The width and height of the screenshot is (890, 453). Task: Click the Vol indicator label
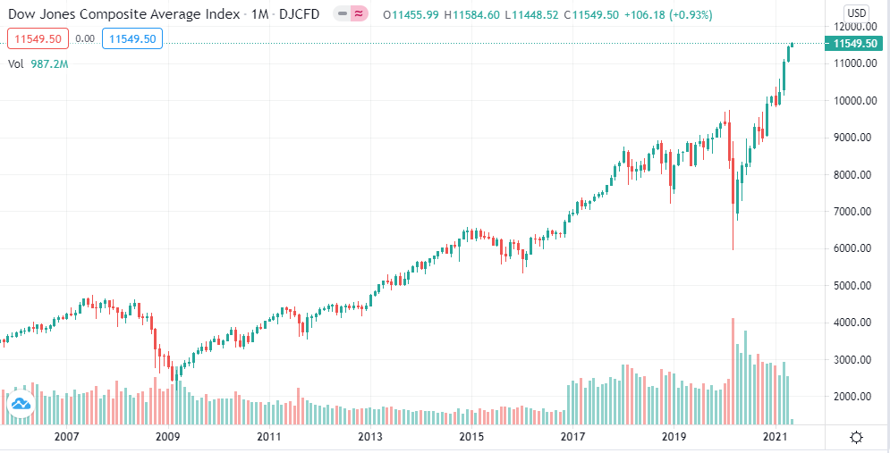tap(16, 64)
